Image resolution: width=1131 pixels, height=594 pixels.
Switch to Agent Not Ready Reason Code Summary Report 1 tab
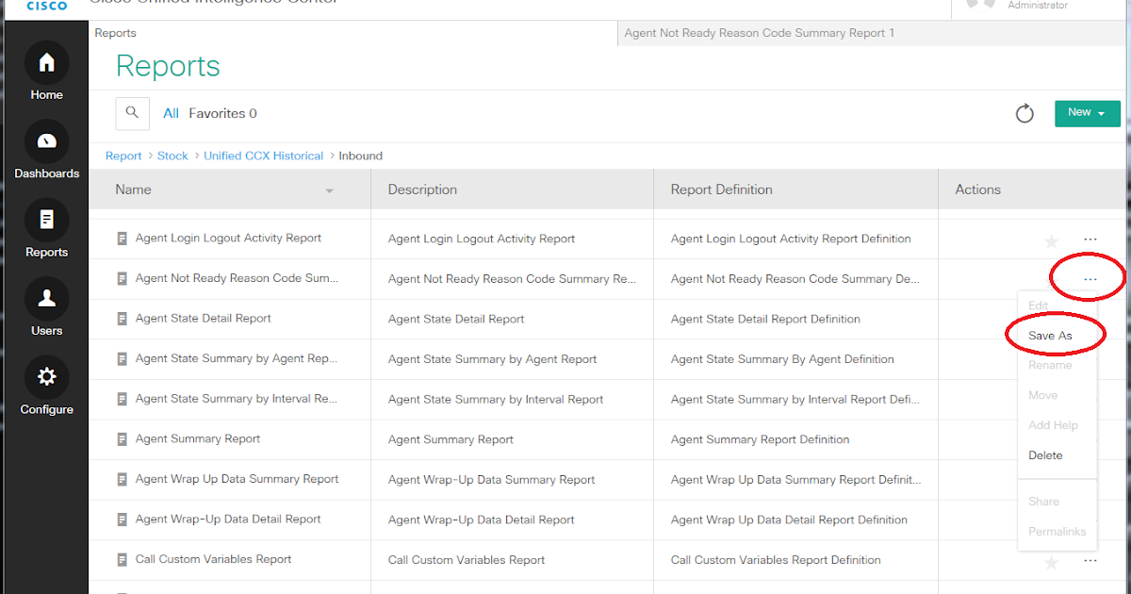760,33
